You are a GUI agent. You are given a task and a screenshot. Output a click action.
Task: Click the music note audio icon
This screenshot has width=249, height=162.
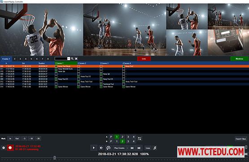155,148
